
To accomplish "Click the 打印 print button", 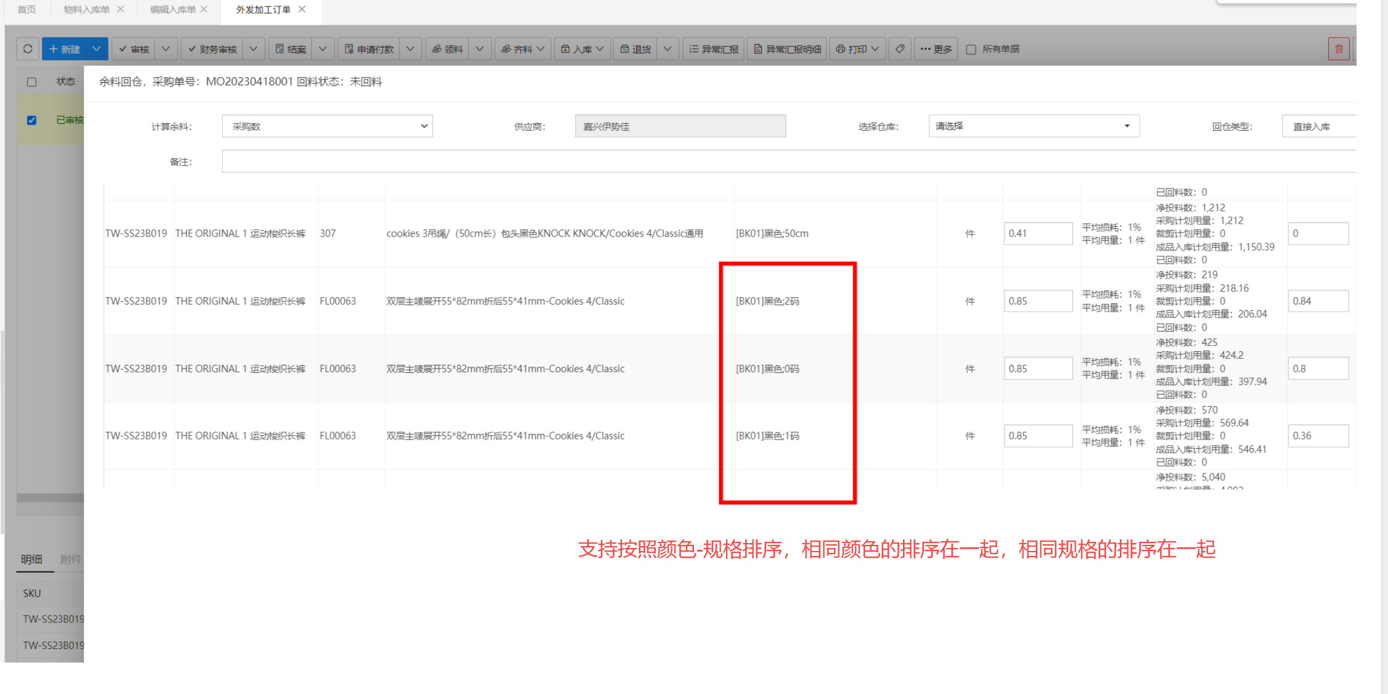I will pyautogui.click(x=857, y=49).
